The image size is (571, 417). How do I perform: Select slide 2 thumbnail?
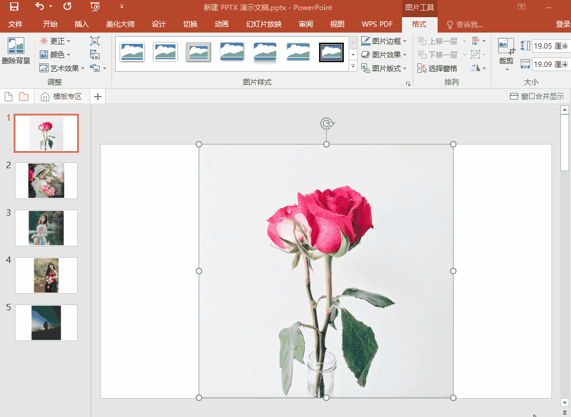tap(46, 181)
